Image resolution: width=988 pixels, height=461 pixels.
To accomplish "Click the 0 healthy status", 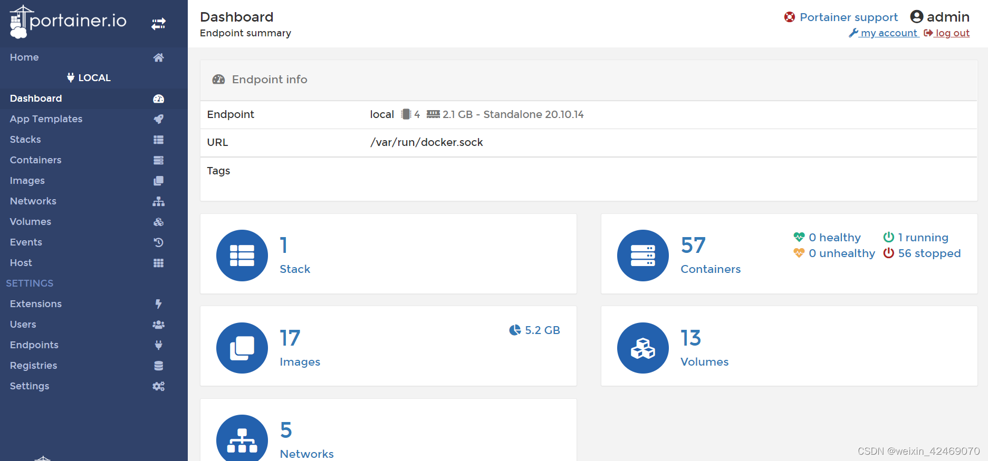I will click(x=827, y=237).
